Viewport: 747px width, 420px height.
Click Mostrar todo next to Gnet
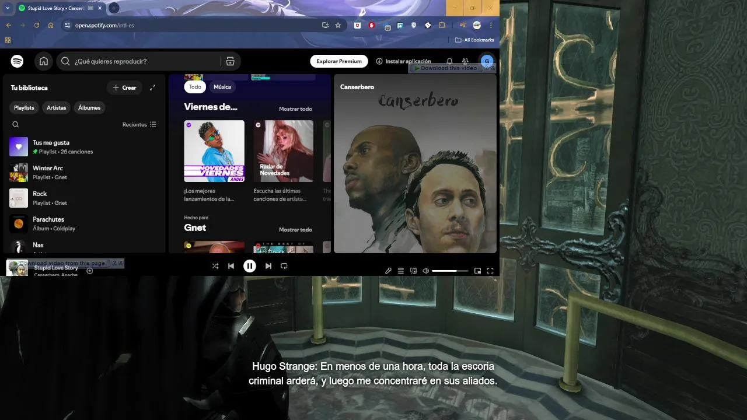295,230
